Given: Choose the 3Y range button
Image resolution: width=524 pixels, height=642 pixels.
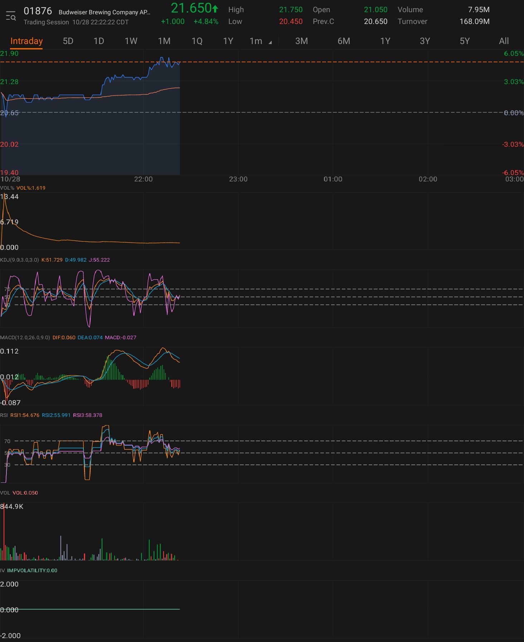Looking at the screenshot, I should point(425,41).
